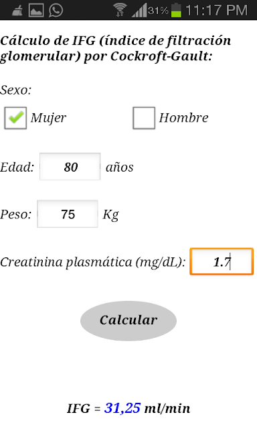
Task: Focus the Creatinina plasmática field
Action: tap(222, 261)
